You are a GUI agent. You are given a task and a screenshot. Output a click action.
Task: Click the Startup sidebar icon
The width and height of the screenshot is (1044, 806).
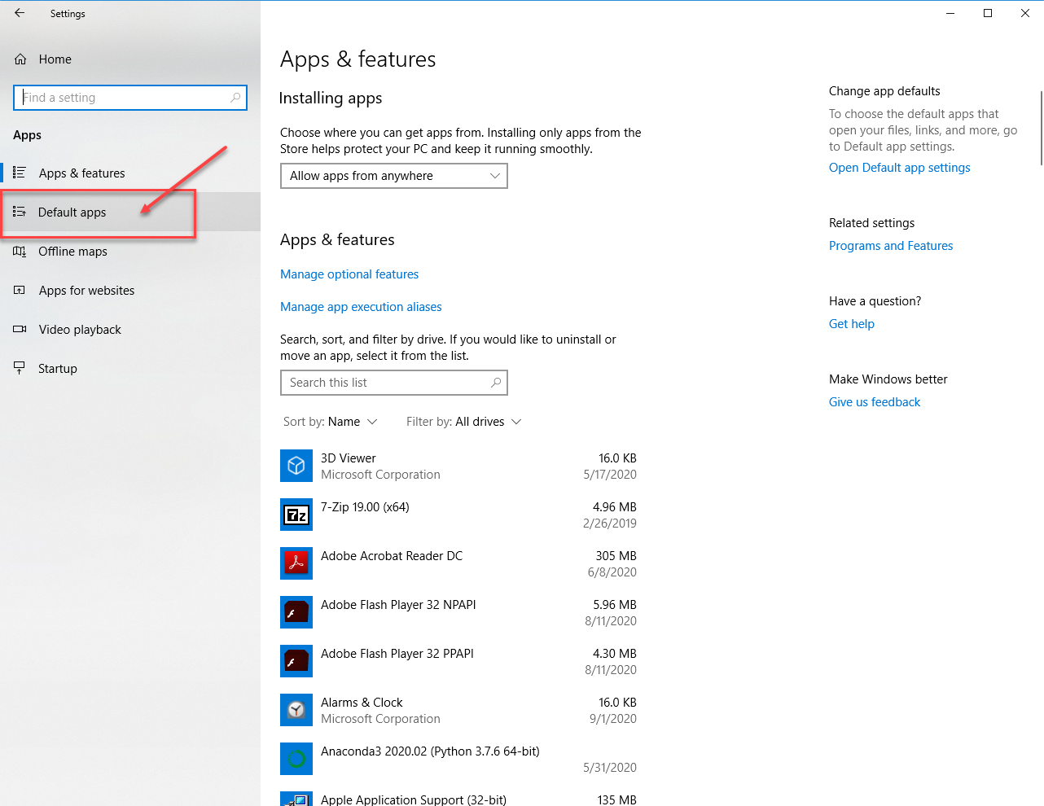(20, 368)
